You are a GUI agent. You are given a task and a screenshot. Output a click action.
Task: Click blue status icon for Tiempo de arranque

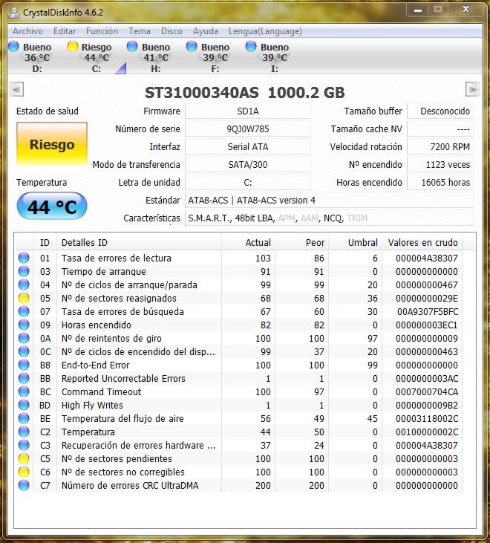click(x=24, y=272)
